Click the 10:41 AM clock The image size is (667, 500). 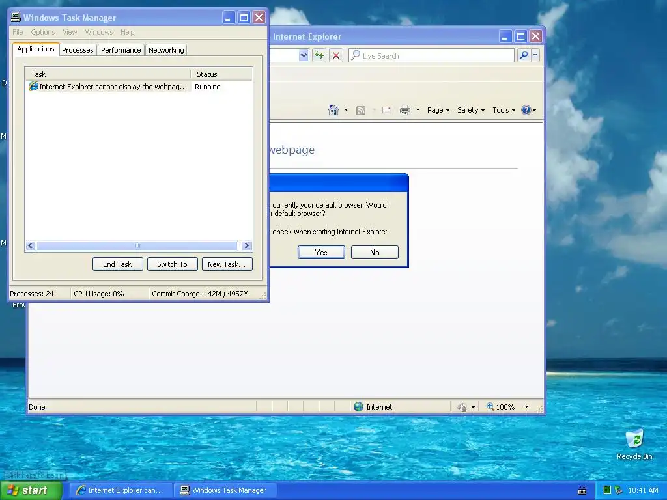click(643, 490)
